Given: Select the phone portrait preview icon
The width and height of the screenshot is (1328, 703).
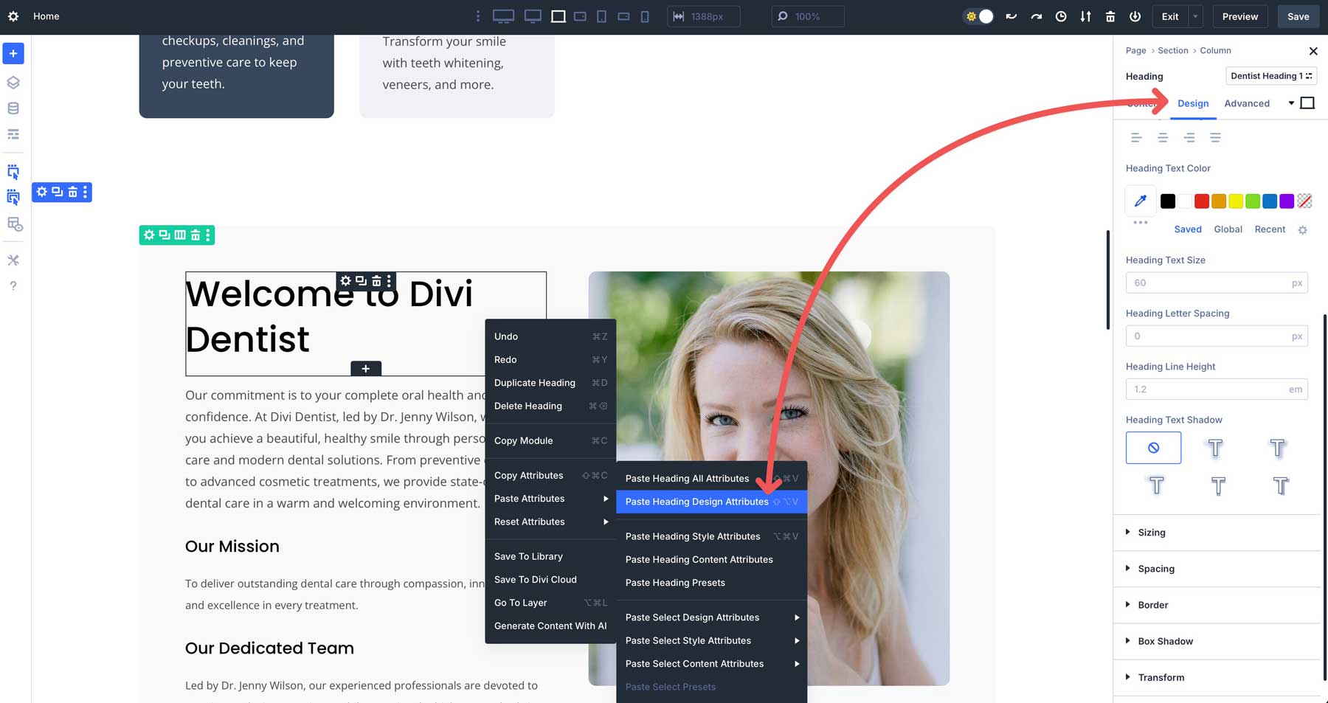Looking at the screenshot, I should click(x=644, y=15).
